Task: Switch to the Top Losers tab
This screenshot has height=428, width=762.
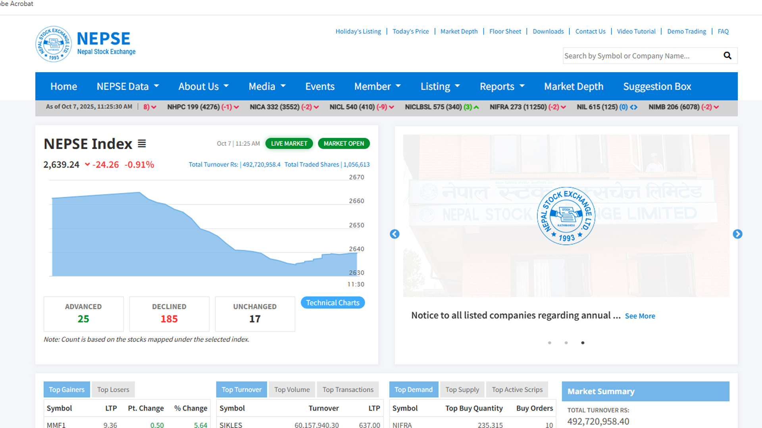Action: point(113,390)
